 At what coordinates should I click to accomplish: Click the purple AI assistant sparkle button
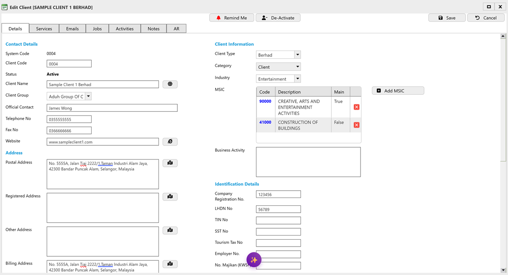254,259
